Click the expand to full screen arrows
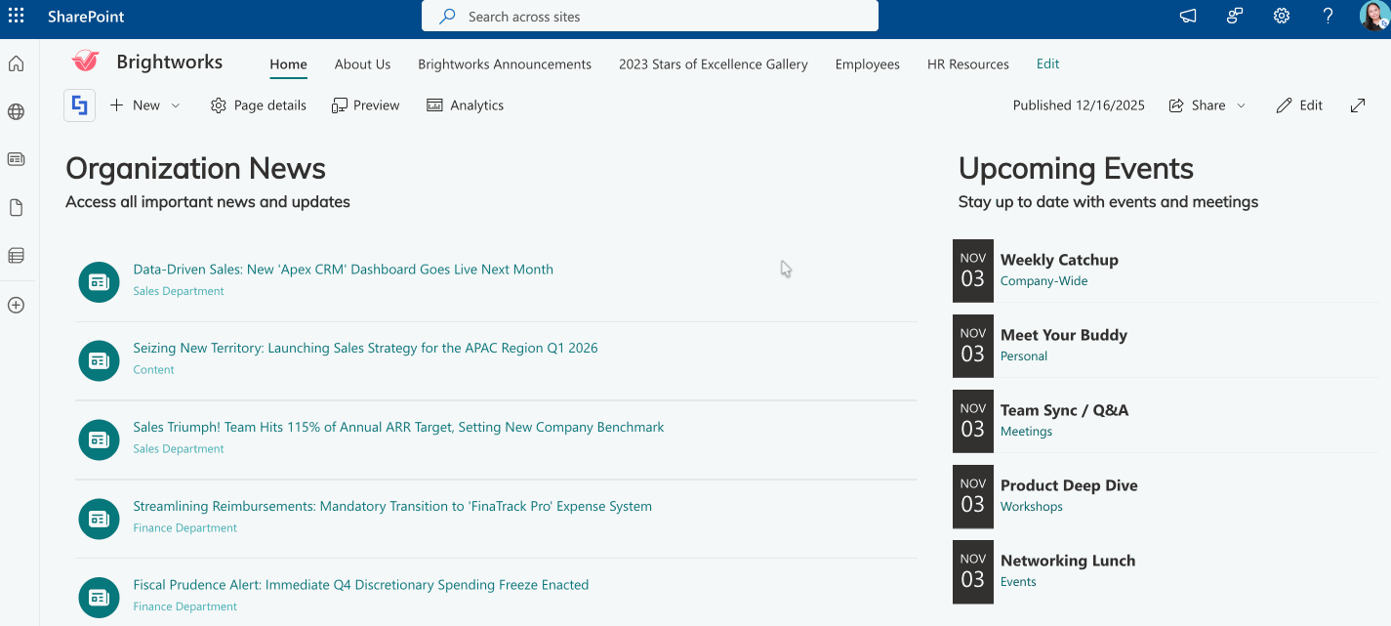Viewport: 1391px width, 626px height. pos(1357,104)
